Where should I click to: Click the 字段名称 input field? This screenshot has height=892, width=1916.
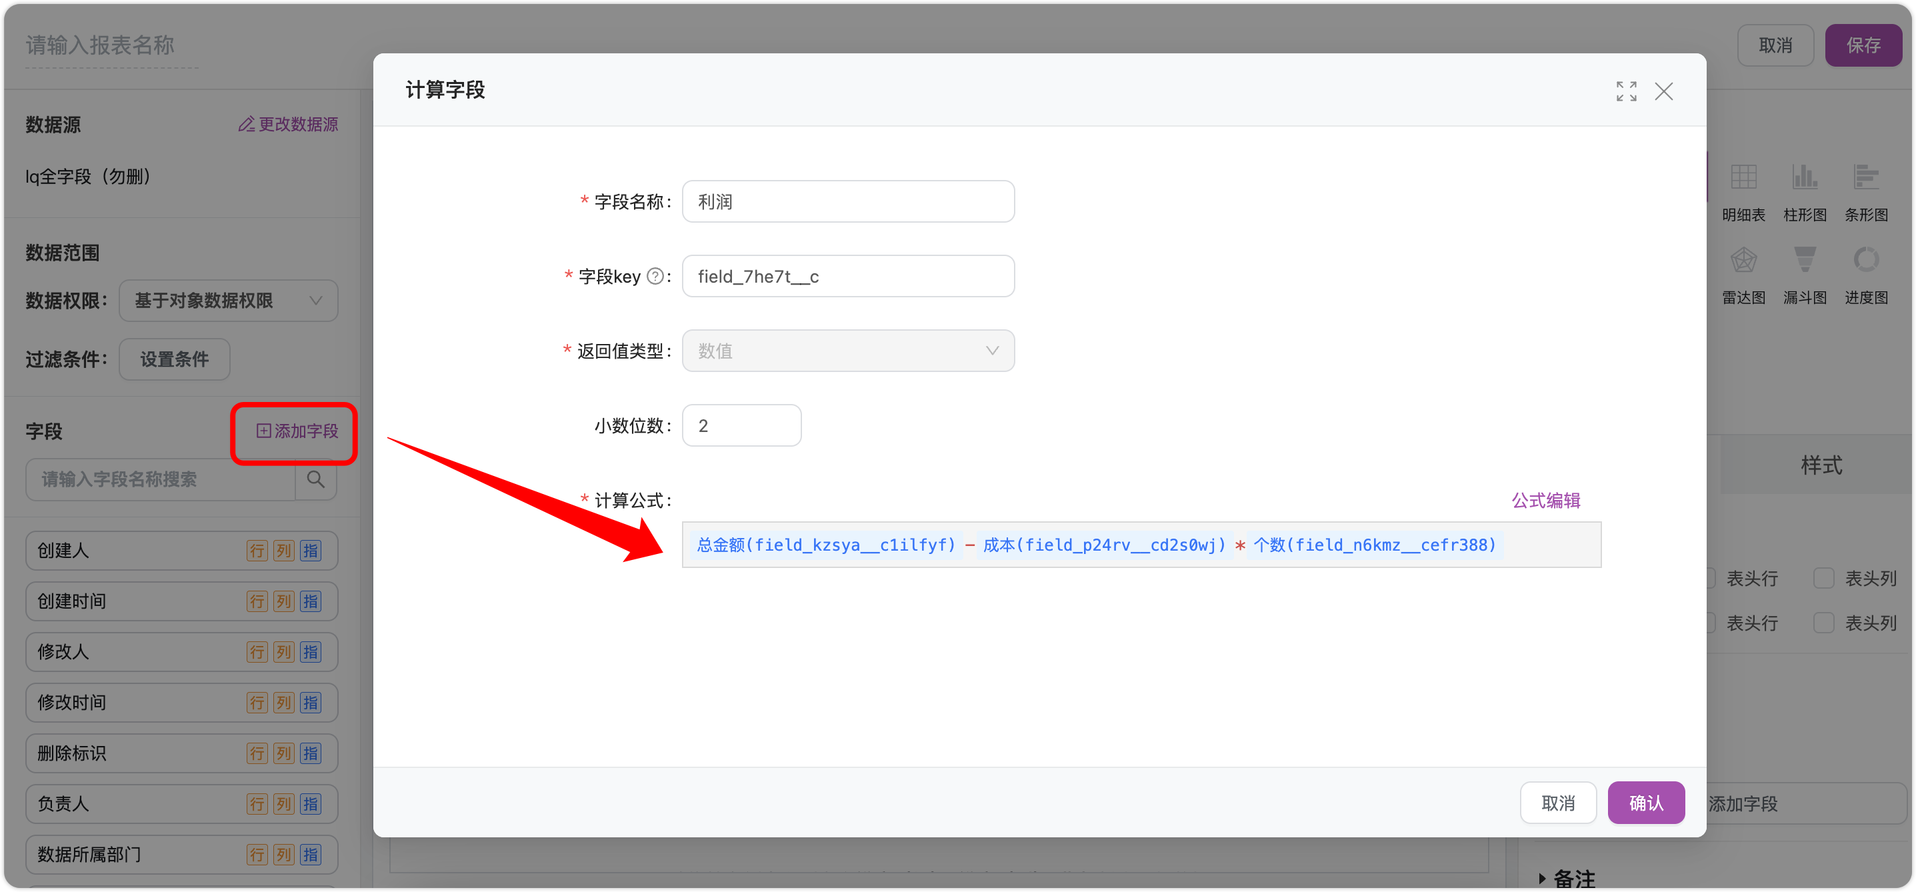[848, 201]
